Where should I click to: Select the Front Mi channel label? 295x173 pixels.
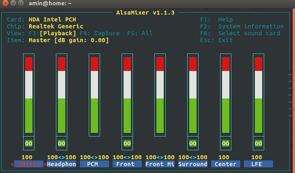coord(160,164)
